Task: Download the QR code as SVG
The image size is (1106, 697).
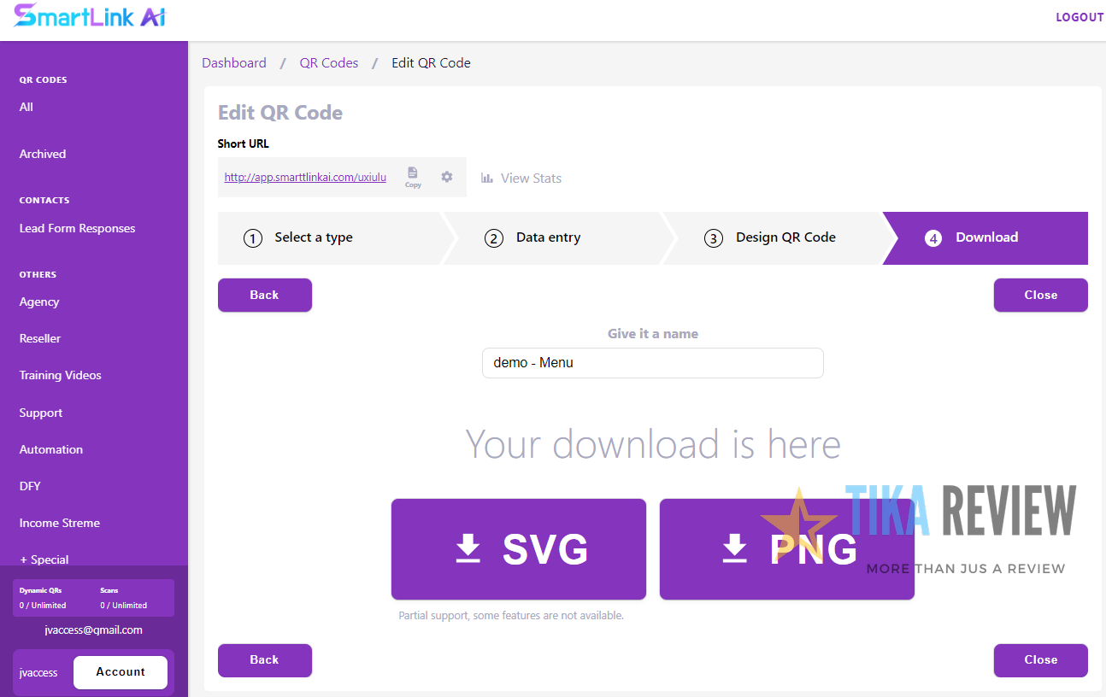Action: (518, 549)
